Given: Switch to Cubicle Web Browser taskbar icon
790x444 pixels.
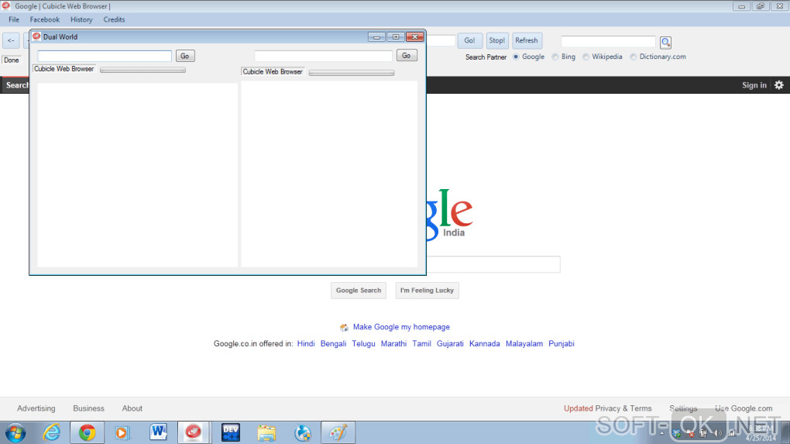Looking at the screenshot, I should pyautogui.click(x=194, y=432).
